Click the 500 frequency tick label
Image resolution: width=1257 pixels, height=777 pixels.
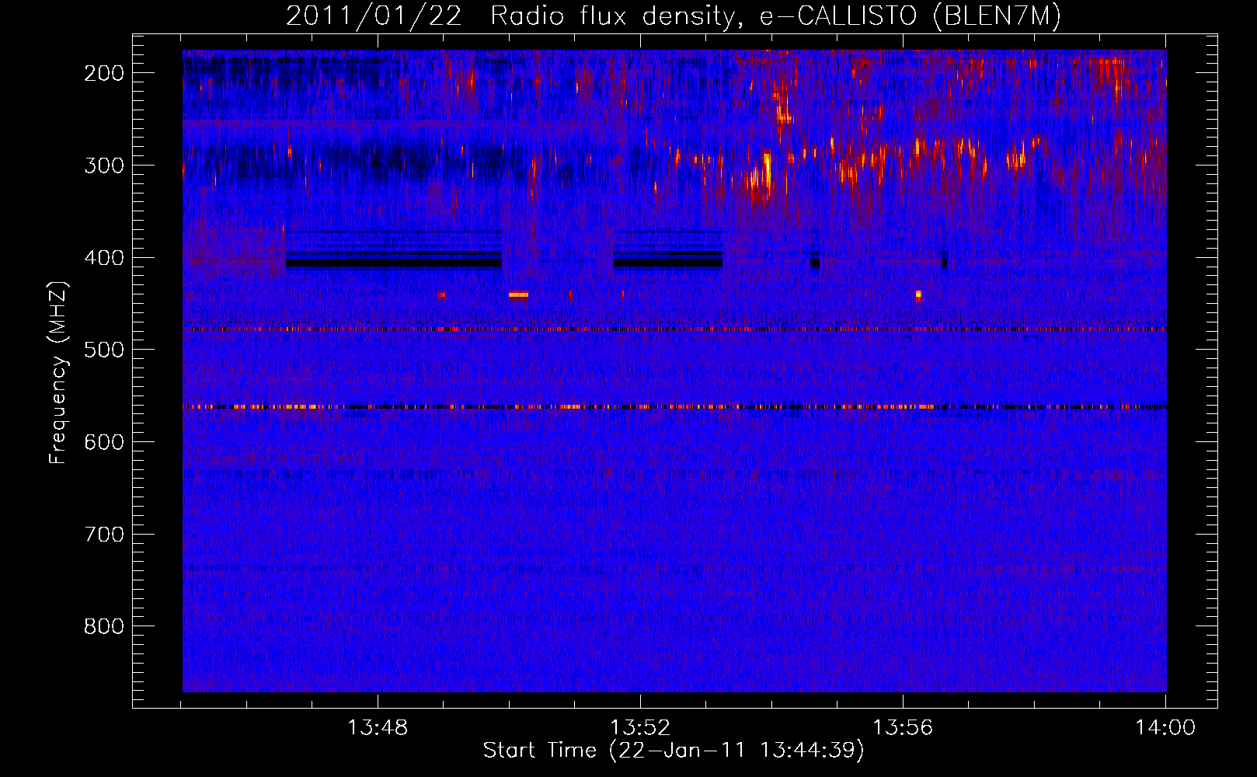coord(104,350)
